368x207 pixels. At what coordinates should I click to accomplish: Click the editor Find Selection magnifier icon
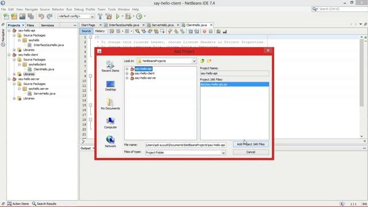click(137, 31)
